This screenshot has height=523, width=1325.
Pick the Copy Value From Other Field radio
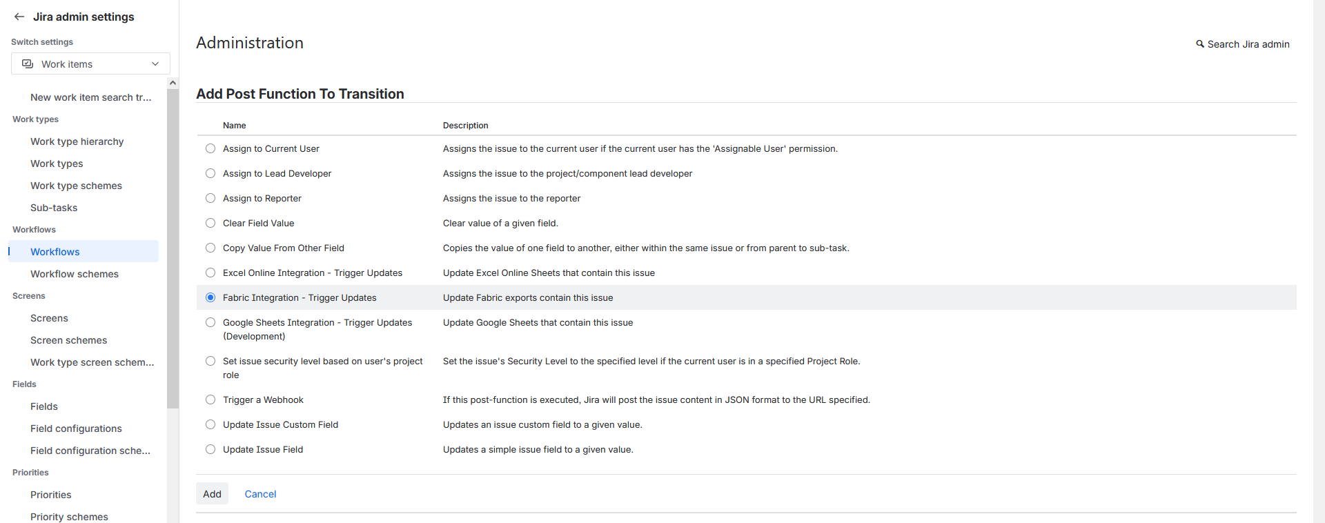coord(210,248)
